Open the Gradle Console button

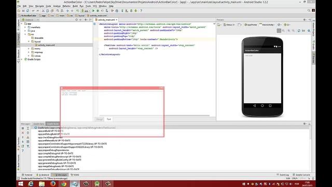(301, 175)
